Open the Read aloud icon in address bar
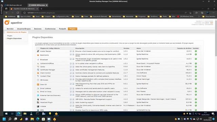The height and width of the screenshot is (122, 217). (x=185, y=13)
